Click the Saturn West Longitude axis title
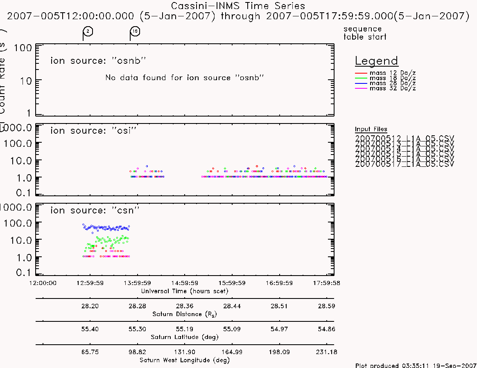 pyautogui.click(x=185, y=360)
